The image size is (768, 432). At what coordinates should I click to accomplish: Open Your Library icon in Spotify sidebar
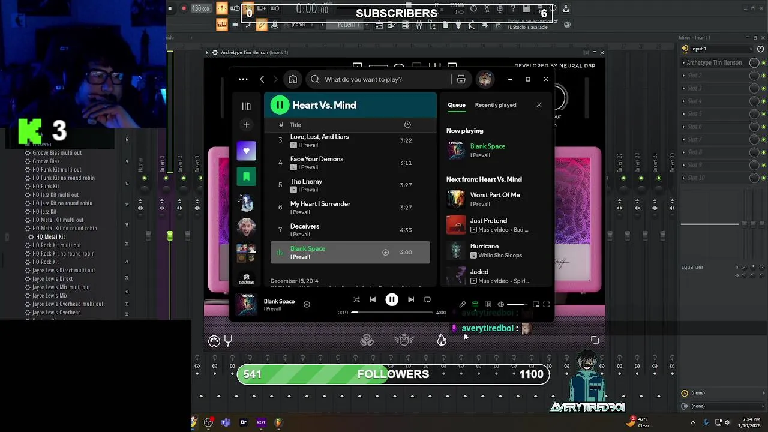246,106
